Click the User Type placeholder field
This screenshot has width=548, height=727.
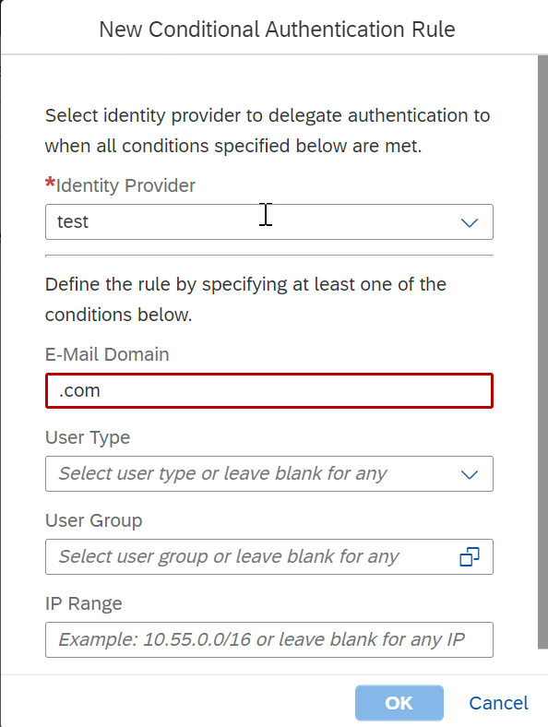pyautogui.click(x=268, y=473)
